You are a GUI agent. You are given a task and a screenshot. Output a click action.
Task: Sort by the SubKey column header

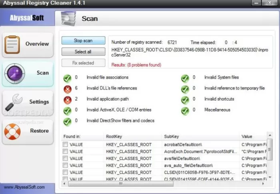pyautogui.click(x=200, y=137)
